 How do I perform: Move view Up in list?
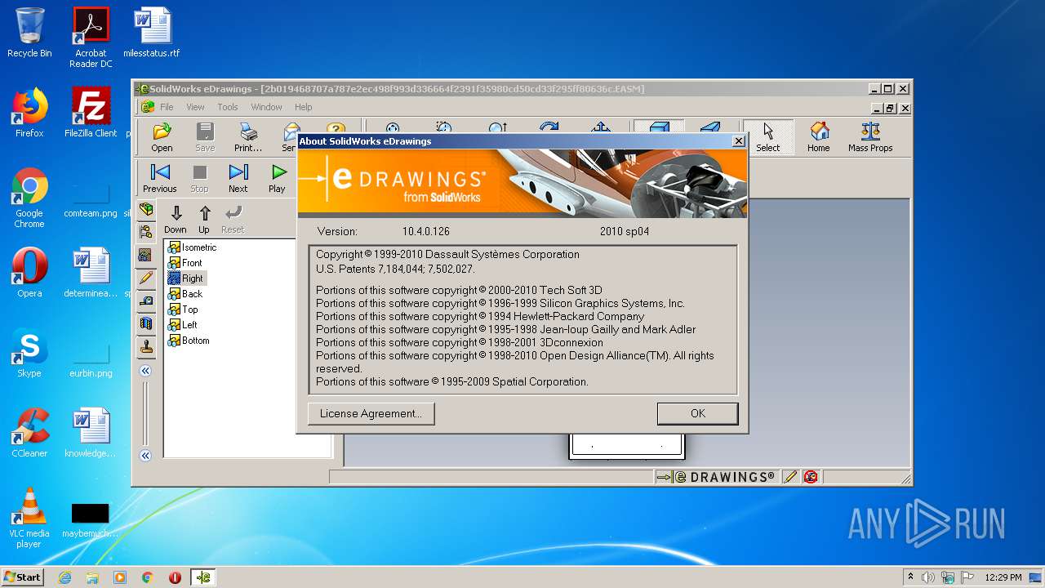click(x=204, y=220)
